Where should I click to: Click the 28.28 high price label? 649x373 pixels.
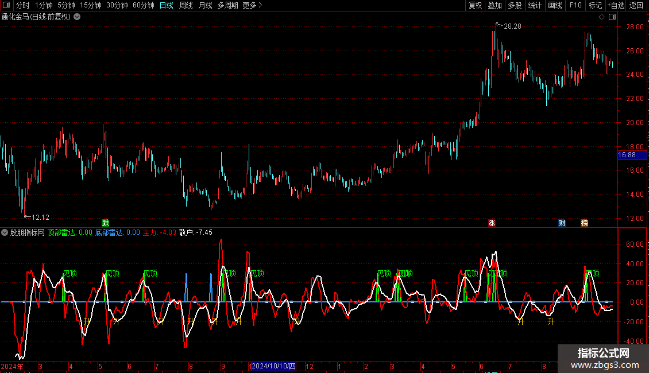click(x=512, y=26)
